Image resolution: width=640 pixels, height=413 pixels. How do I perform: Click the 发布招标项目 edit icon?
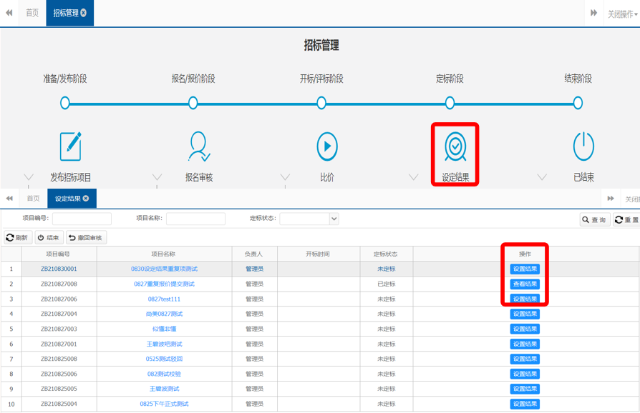click(x=70, y=146)
